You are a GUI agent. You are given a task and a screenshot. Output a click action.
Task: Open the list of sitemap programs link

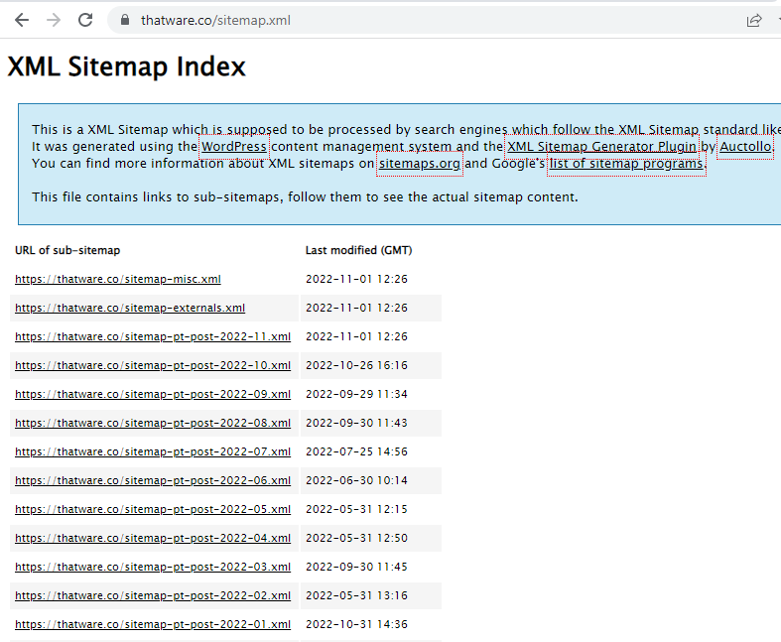(x=626, y=164)
